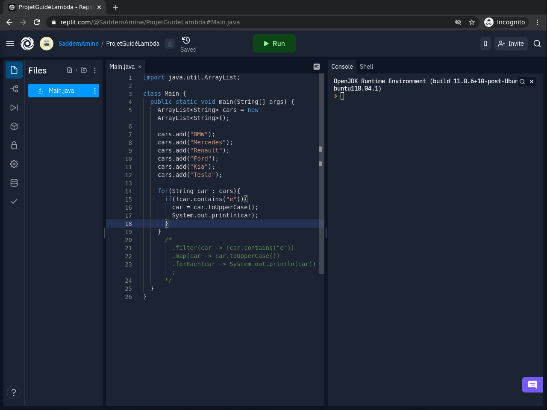The image size is (547, 410).
Task: Click the new file icon in Files
Action: click(70, 70)
